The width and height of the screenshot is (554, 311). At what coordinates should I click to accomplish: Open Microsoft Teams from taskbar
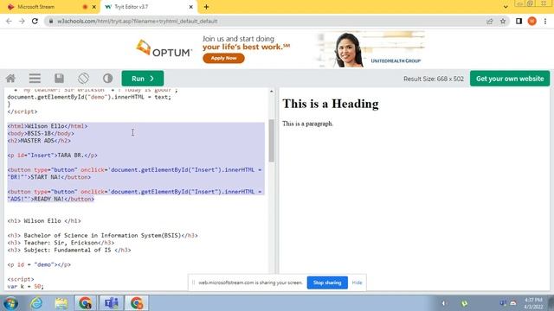click(112, 303)
